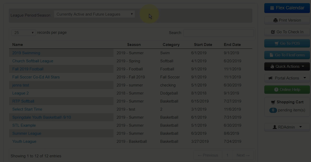This screenshot has width=311, height=162.
Task: Click into the Search input field
Action: coord(218,33)
